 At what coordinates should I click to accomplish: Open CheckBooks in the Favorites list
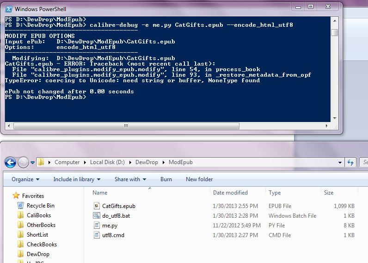point(42,245)
